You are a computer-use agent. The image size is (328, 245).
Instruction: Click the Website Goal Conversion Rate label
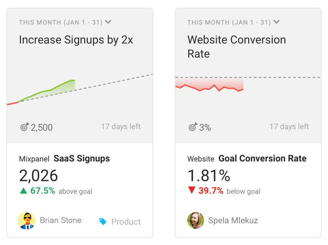(x=247, y=159)
